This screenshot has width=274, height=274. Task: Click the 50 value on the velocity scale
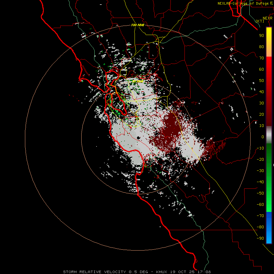coord(262,81)
